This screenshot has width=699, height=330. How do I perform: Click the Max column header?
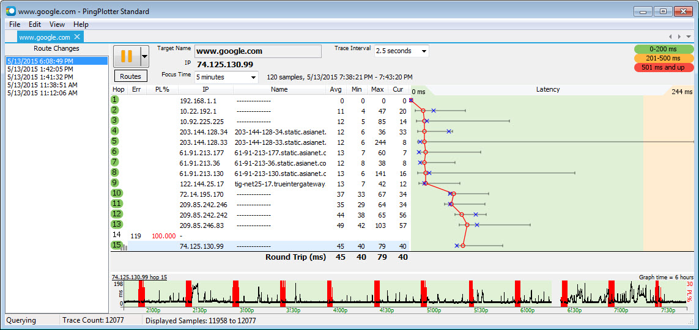click(377, 89)
